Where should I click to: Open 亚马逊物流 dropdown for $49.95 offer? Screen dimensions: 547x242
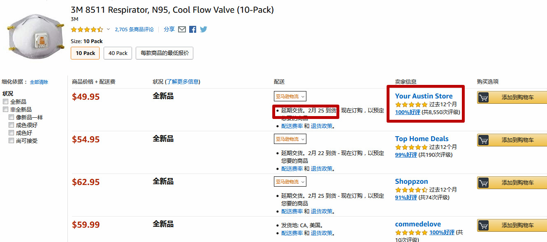click(x=290, y=96)
